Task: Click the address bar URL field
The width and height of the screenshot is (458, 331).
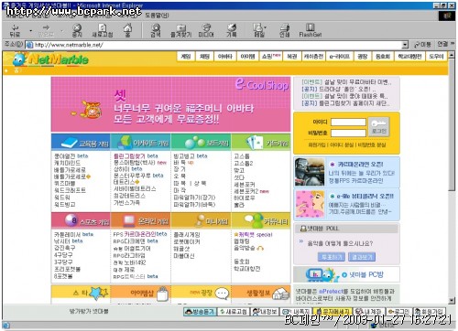Action: [213, 45]
